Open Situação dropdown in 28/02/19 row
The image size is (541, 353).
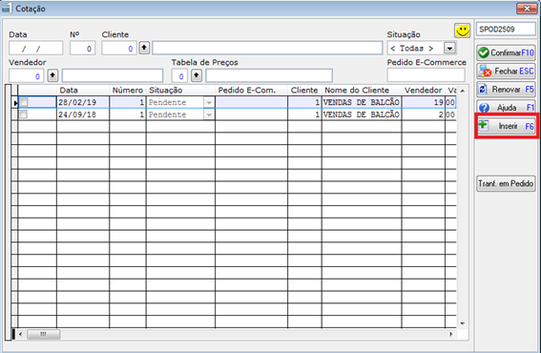coord(209,102)
